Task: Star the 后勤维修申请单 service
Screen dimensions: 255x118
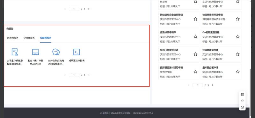Action: coord(195,37)
